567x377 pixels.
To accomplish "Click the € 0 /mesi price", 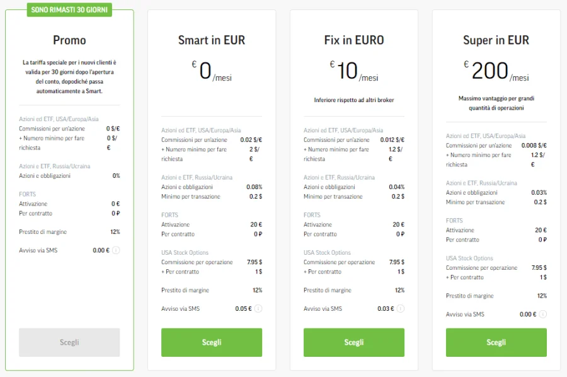I will (x=212, y=71).
